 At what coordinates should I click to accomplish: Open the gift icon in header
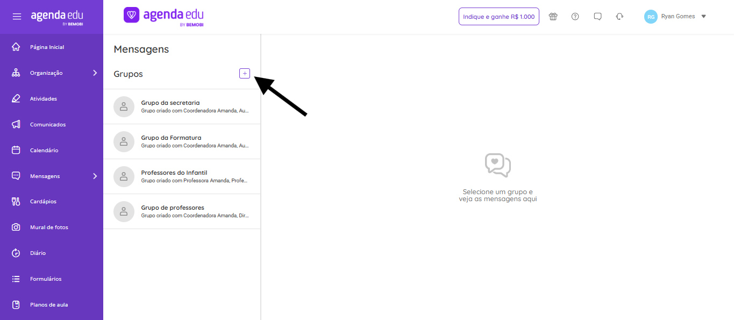[x=553, y=16]
